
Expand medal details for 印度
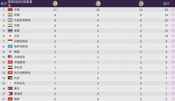tap(173, 25)
